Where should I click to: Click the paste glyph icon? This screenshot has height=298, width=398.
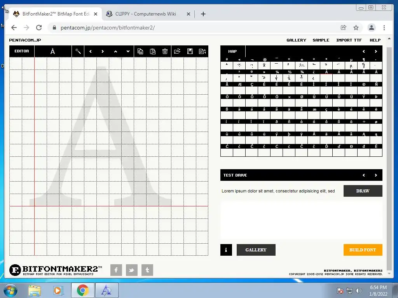click(152, 52)
